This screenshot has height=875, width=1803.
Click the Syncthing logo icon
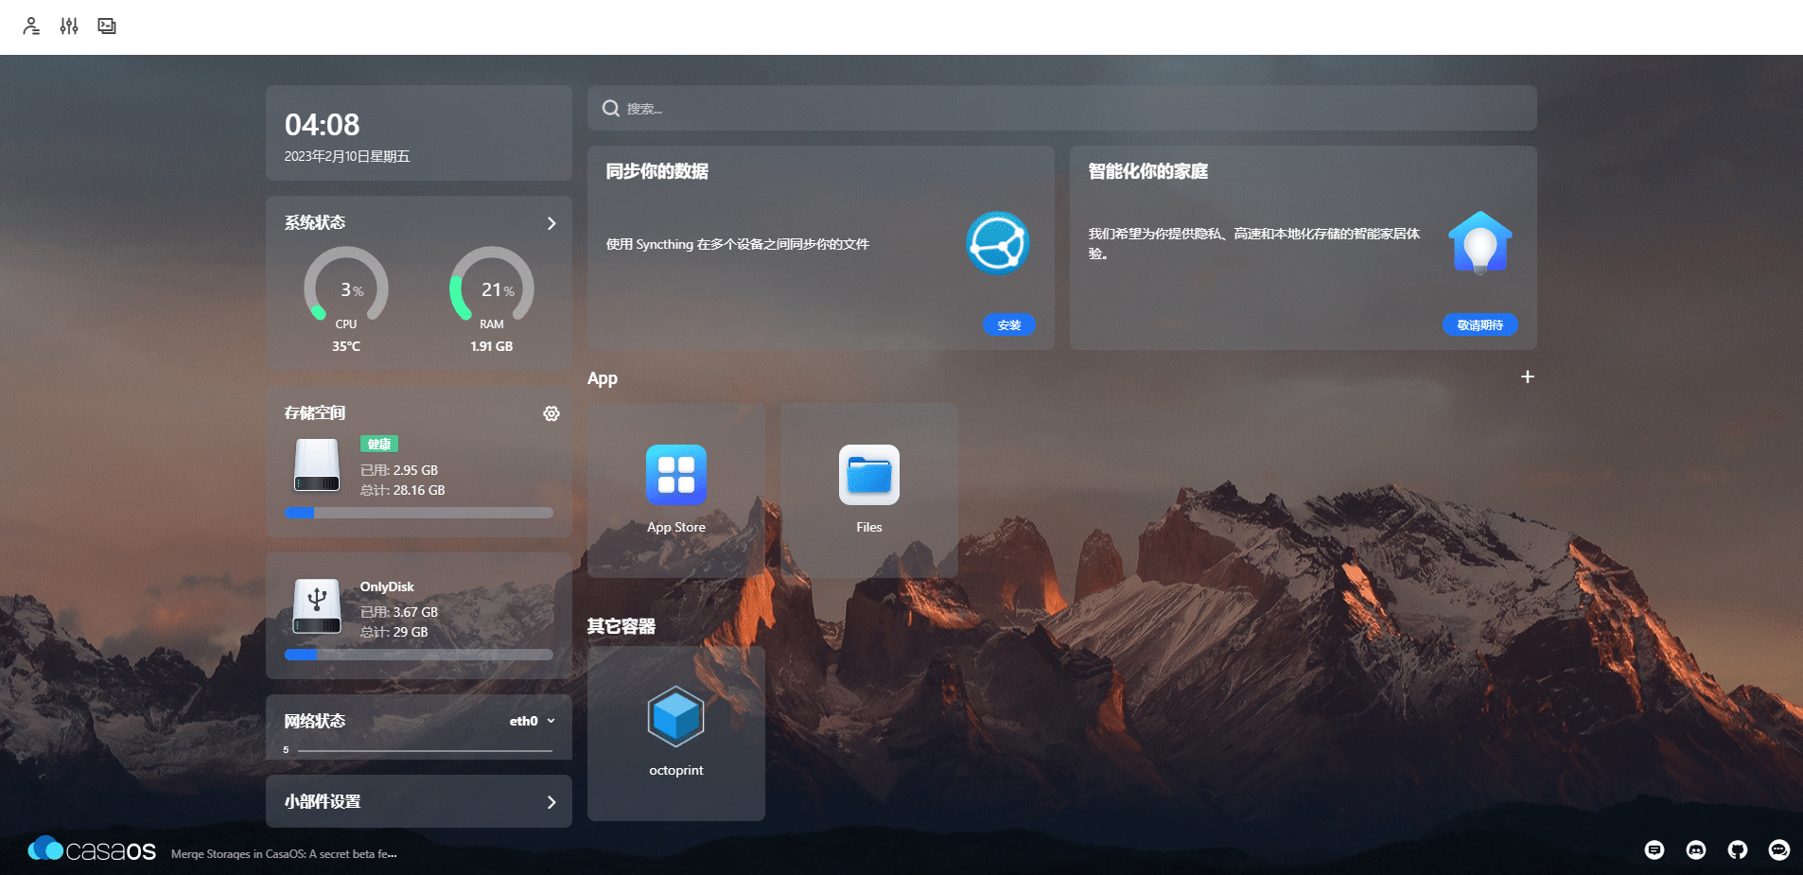(997, 243)
